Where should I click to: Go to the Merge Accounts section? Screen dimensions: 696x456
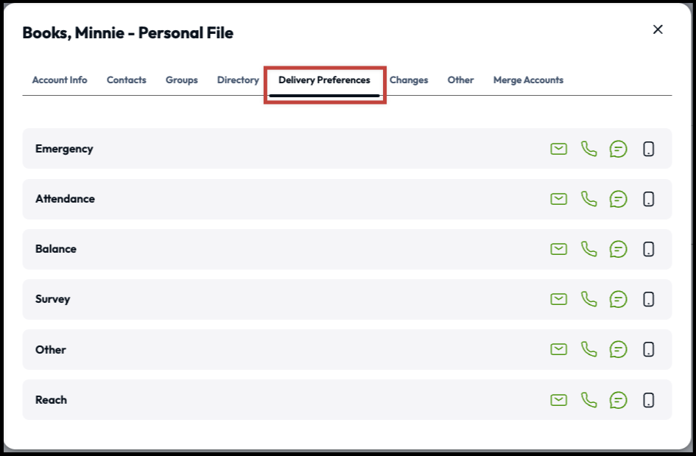528,80
